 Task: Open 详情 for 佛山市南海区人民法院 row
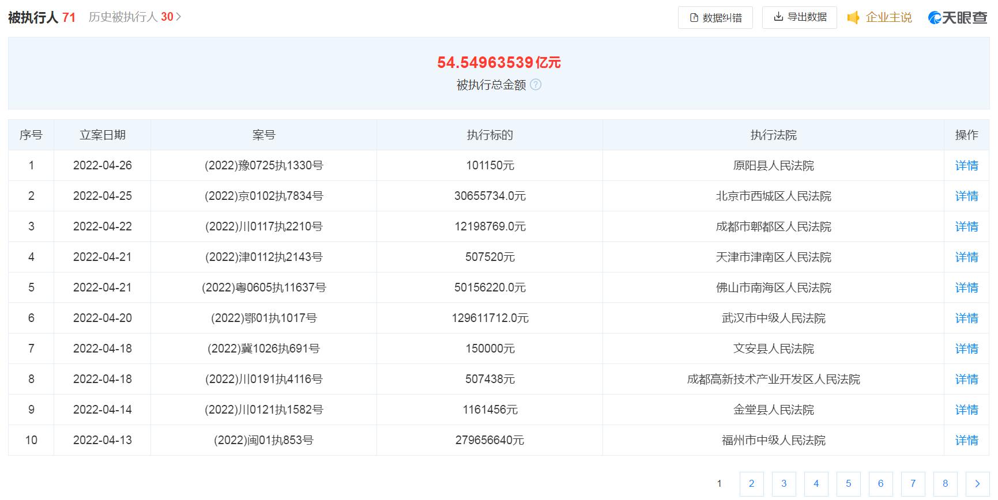pyautogui.click(x=967, y=287)
